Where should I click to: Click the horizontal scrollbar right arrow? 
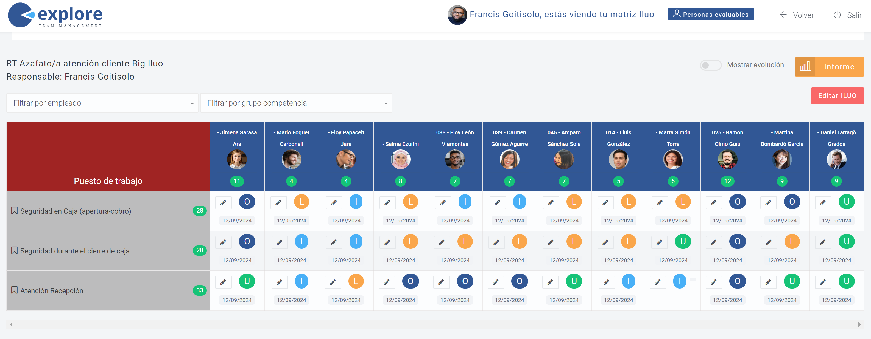click(x=859, y=324)
